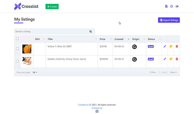Click origin icon for Yellow T-Shirt row
Screen dimensions: 194x114
134,47
